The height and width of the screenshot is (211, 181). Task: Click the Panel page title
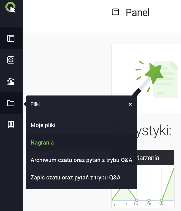pyautogui.click(x=138, y=12)
